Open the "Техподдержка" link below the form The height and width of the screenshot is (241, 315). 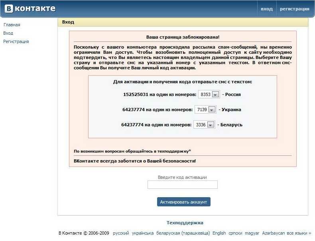[185, 223]
